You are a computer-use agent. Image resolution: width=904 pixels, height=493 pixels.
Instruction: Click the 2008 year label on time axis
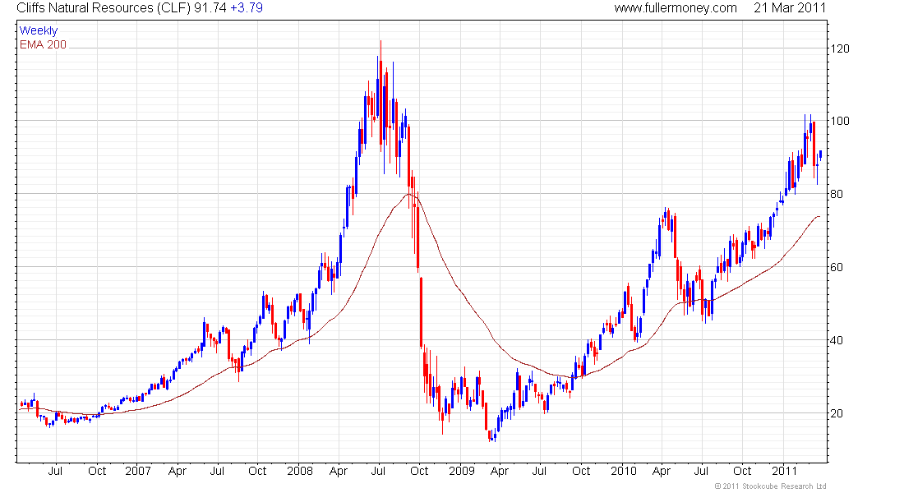click(300, 471)
